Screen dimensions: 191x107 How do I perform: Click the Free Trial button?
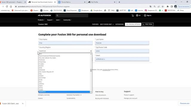[x=147, y=24]
